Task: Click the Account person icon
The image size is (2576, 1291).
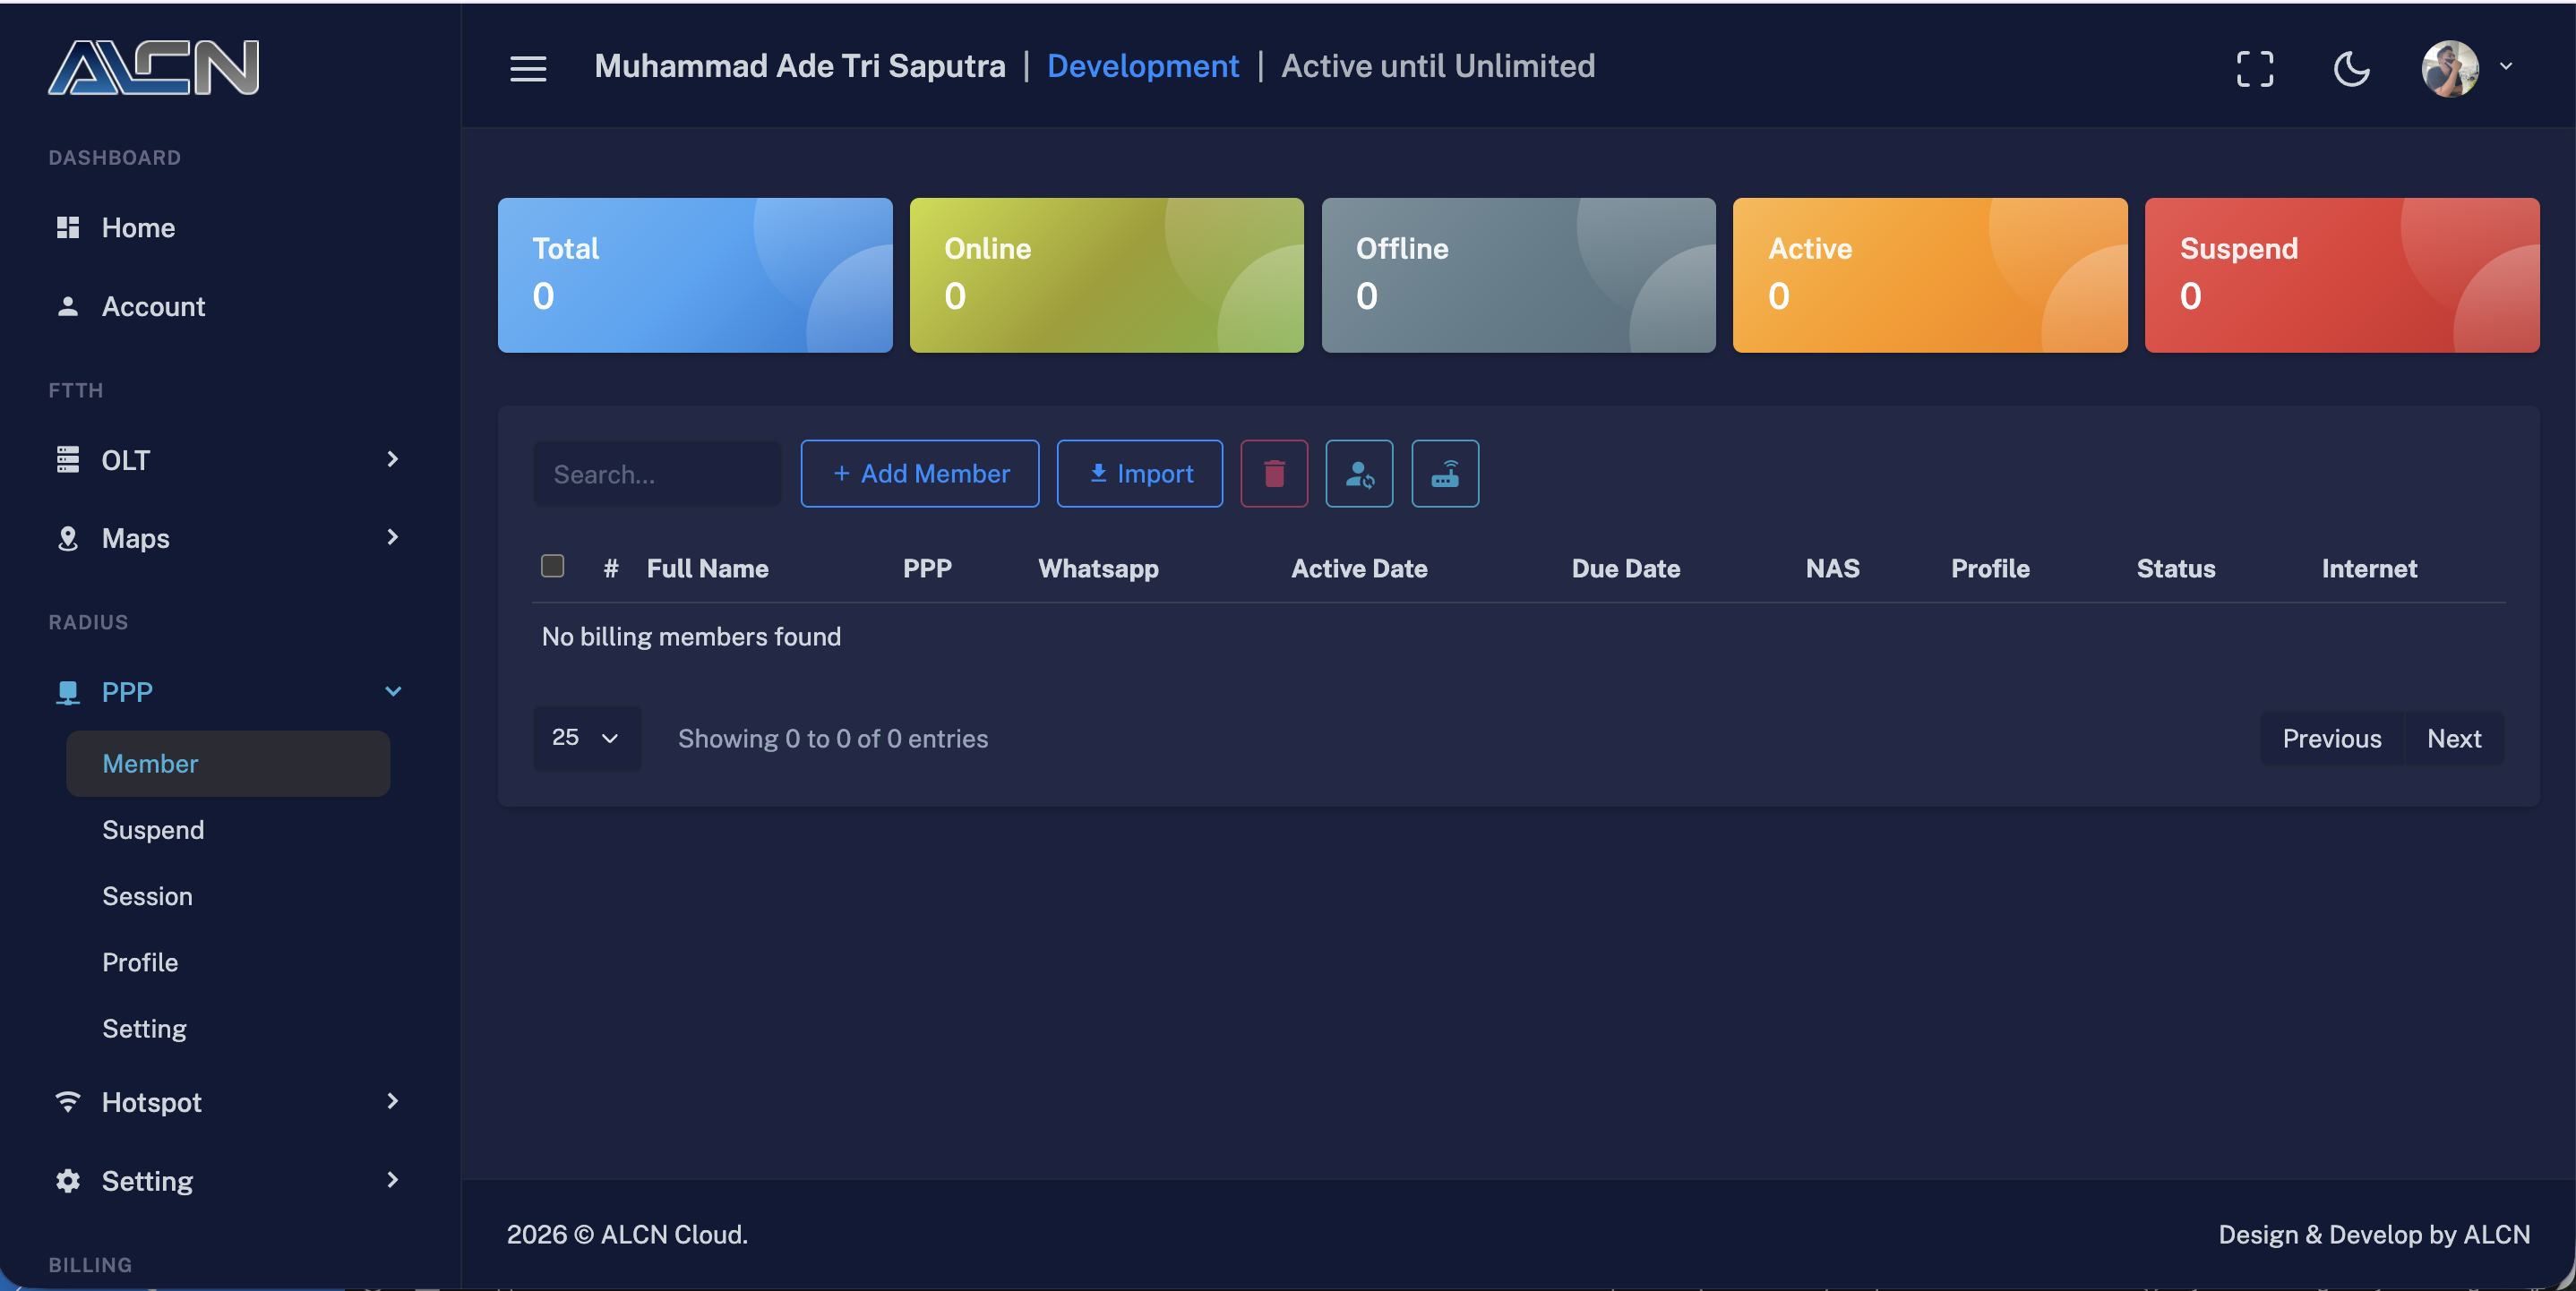Action: 67,306
